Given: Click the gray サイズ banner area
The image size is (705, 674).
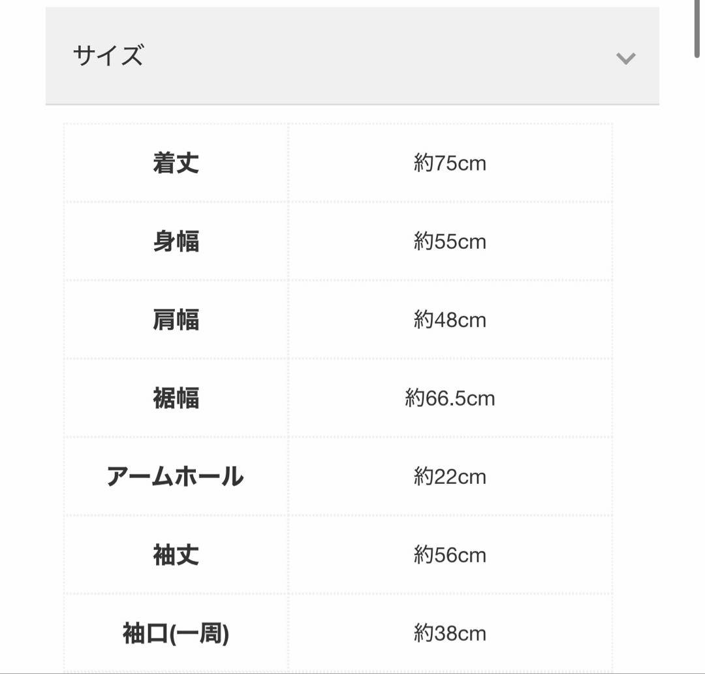Looking at the screenshot, I should click(x=352, y=54).
